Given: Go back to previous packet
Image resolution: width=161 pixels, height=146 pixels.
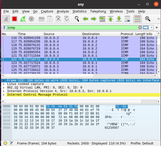Looking at the screenshot, I should point(85,19).
